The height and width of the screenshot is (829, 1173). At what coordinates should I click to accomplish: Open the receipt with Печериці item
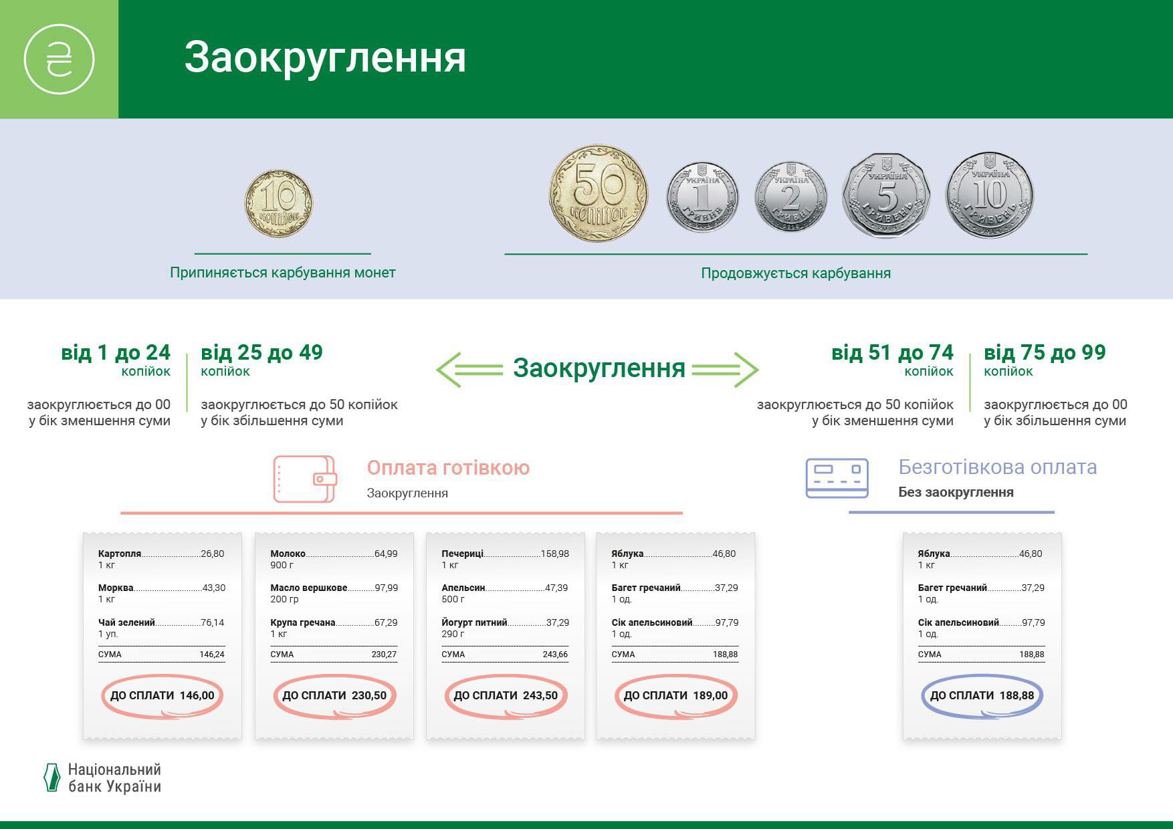[506, 635]
